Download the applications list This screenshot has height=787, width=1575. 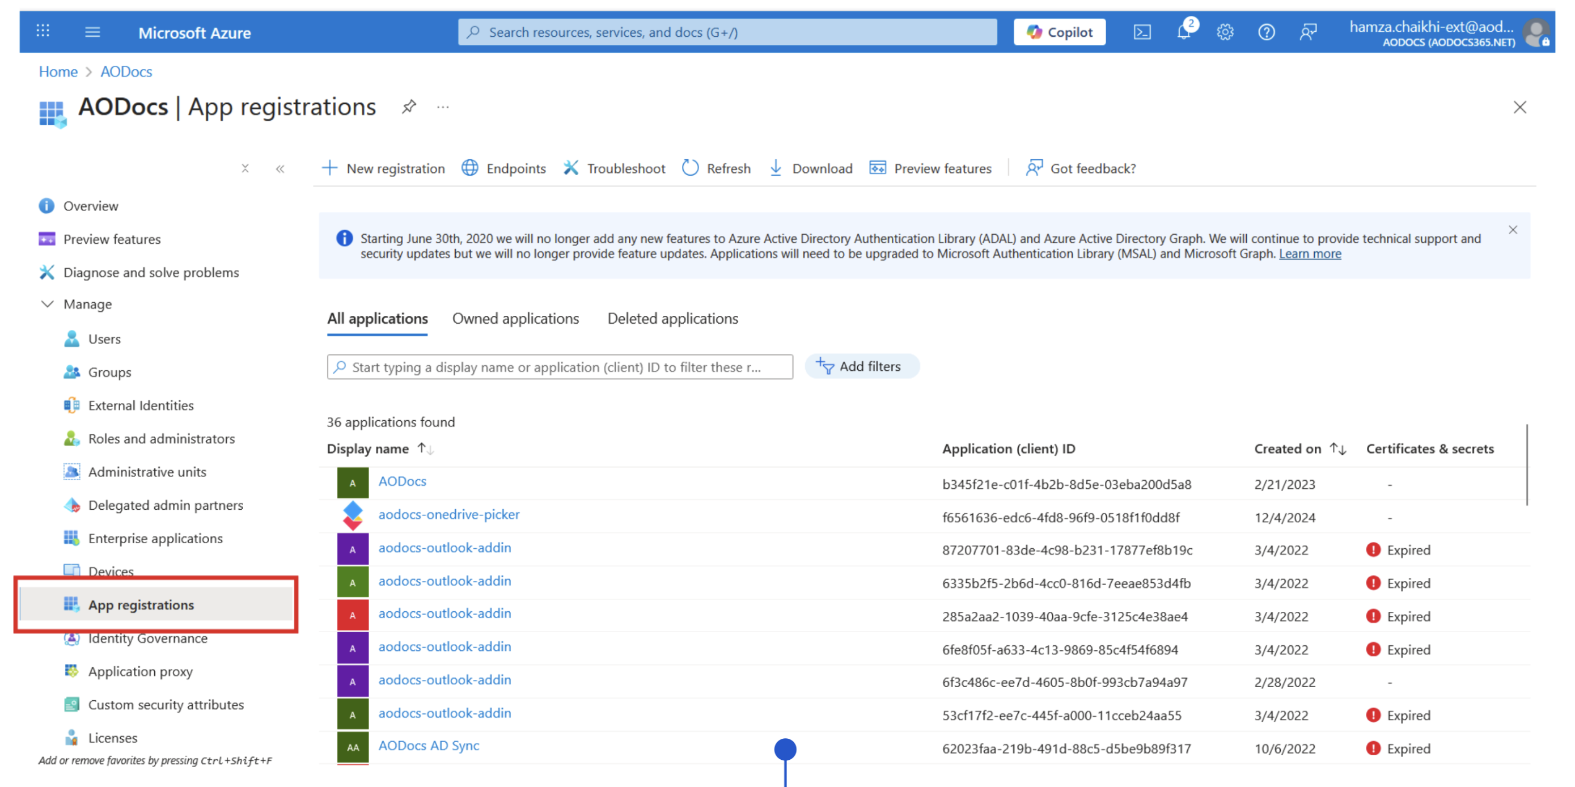811,168
